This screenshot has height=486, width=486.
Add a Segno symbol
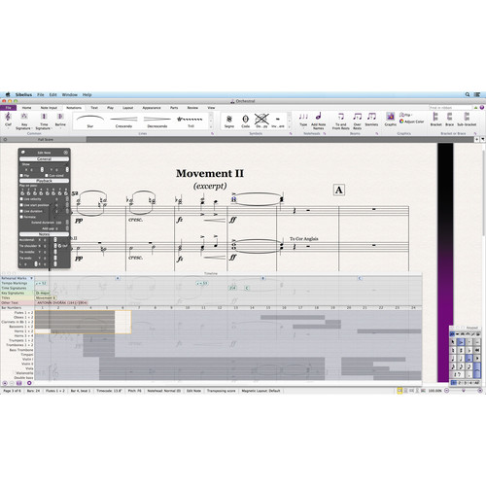pos(229,121)
